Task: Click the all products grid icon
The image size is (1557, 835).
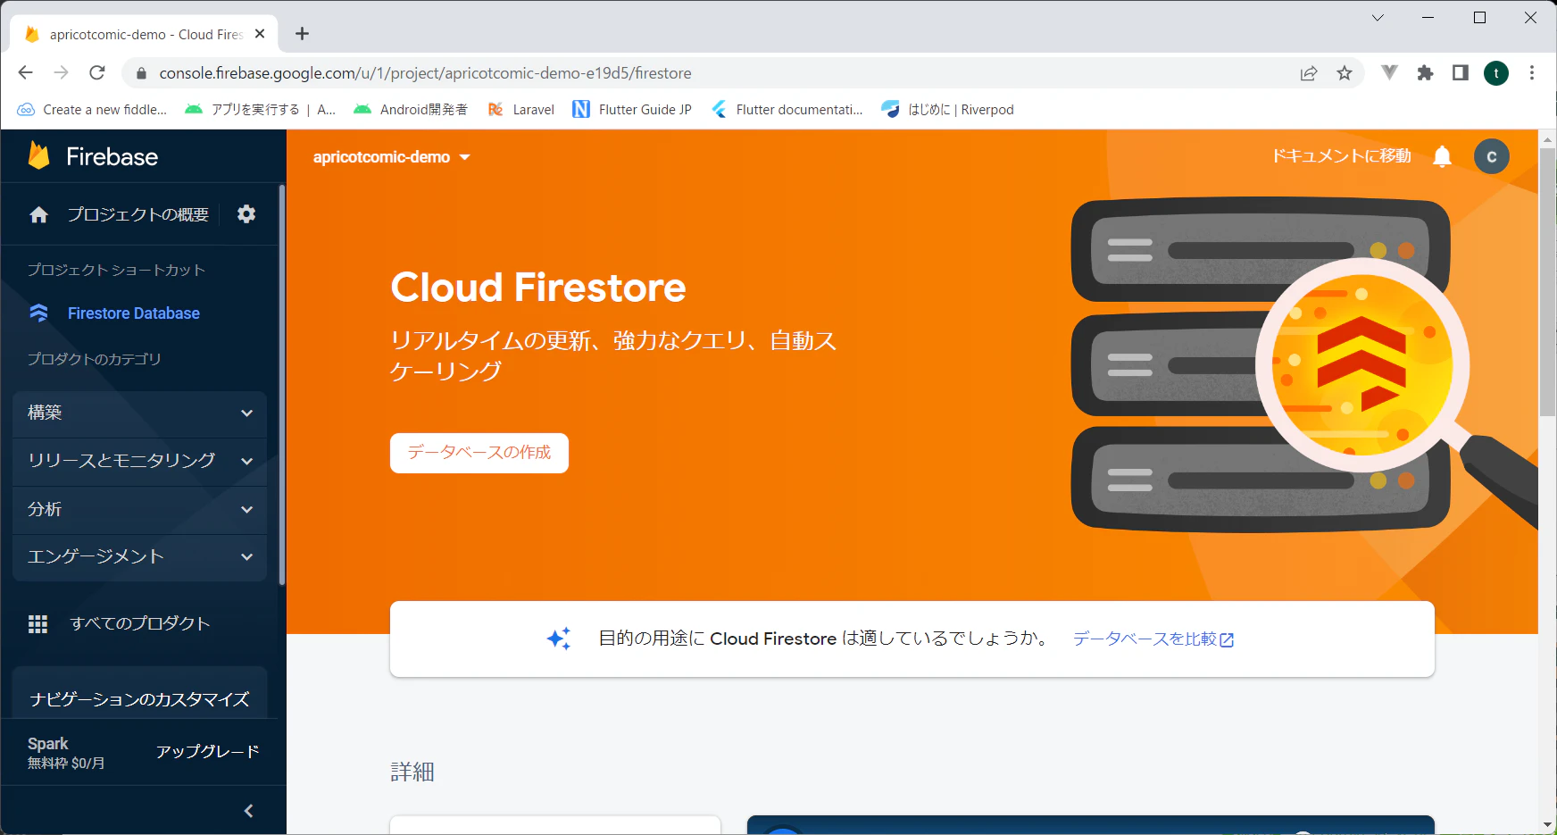Action: click(x=37, y=623)
